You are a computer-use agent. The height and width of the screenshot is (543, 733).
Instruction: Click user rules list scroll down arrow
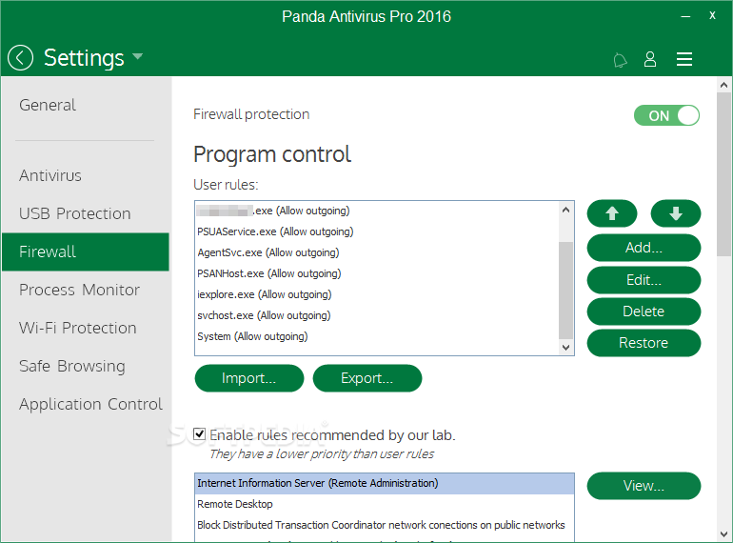(x=565, y=348)
